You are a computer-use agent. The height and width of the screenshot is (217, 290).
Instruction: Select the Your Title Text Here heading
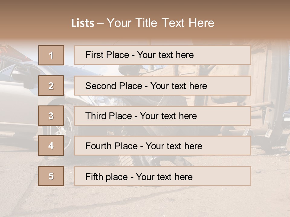[x=160, y=23]
